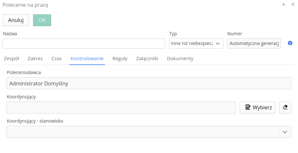The height and width of the screenshot is (153, 298).
Task: Go to the Czas tab
Action: click(57, 59)
